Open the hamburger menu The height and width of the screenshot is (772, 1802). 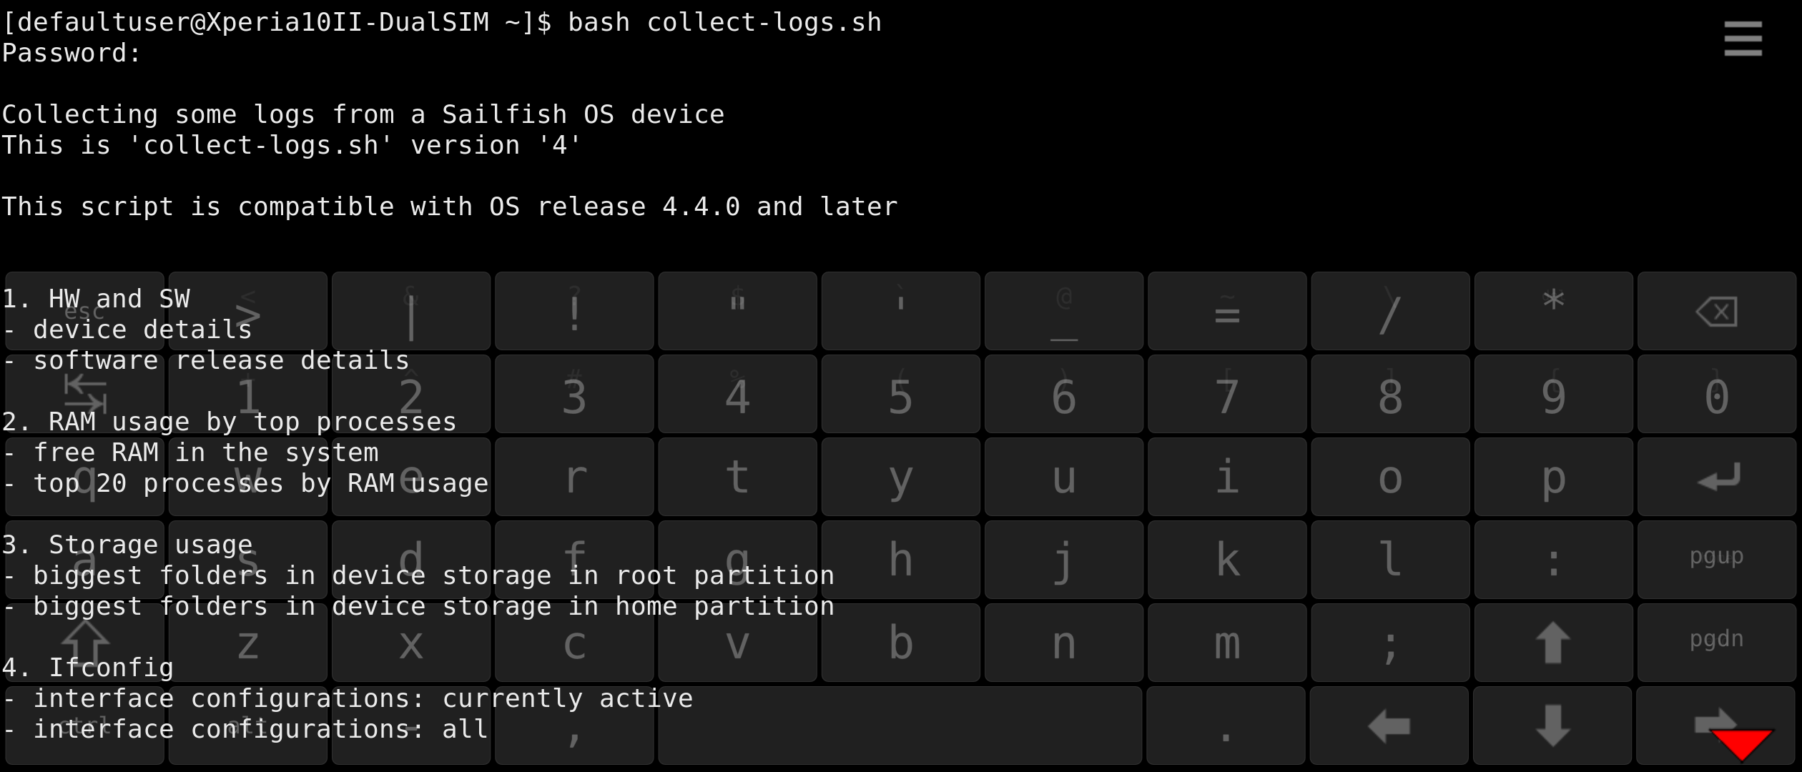(x=1743, y=39)
